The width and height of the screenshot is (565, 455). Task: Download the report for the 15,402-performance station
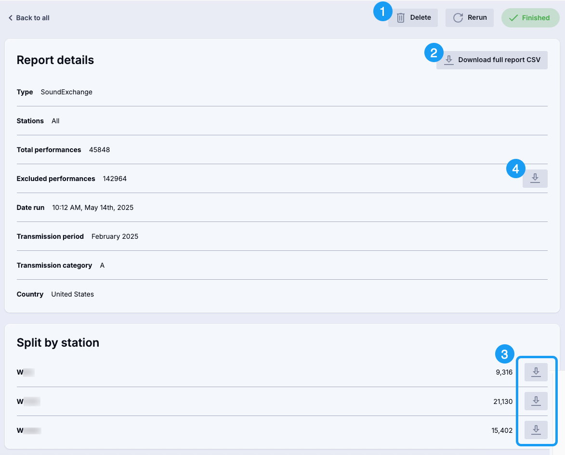tap(535, 430)
